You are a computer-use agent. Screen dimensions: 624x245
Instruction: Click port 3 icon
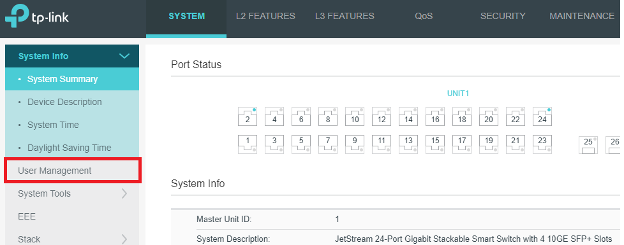[274, 144]
